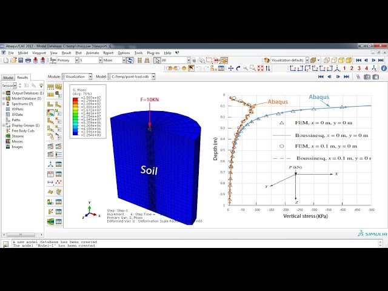Viewport: 388px width, 291px height.
Task: Open a file using folder icon
Action: (x=13, y=60)
